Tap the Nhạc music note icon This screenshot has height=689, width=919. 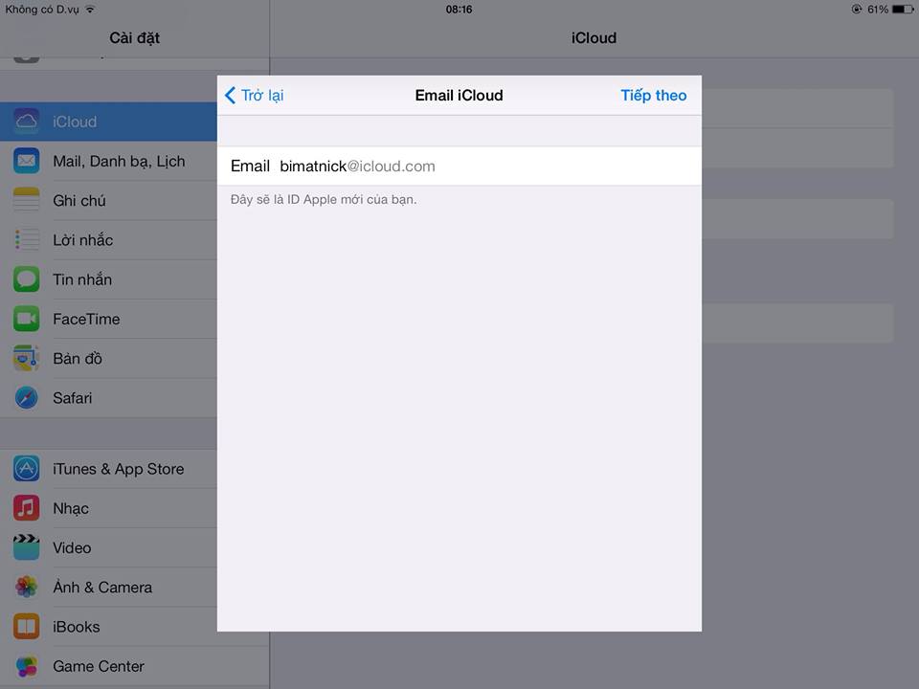coord(27,508)
